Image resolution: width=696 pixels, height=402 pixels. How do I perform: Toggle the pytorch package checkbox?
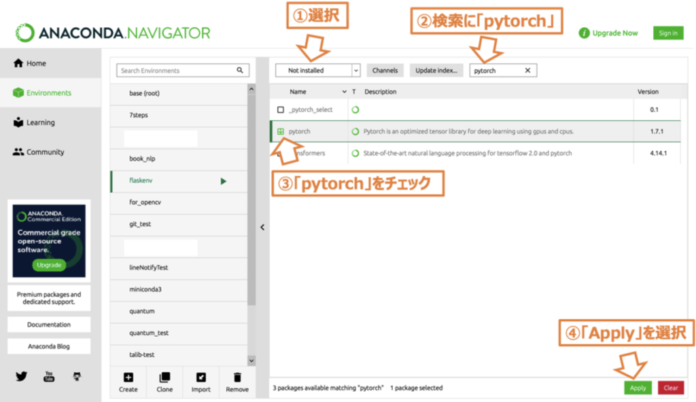click(x=281, y=131)
